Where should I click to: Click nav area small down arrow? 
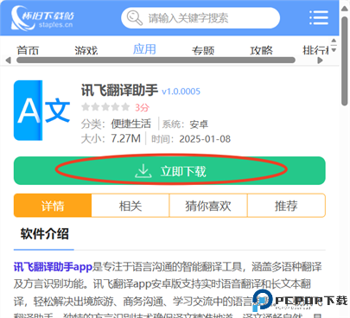(x=334, y=50)
